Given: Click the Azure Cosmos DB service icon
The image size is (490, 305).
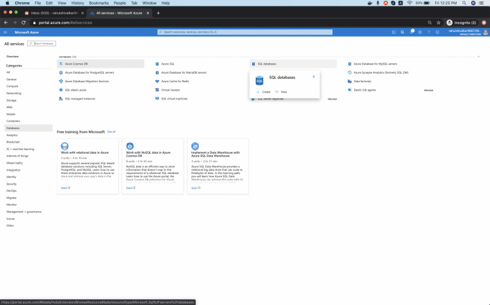Looking at the screenshot, I should pyautogui.click(x=59, y=64).
